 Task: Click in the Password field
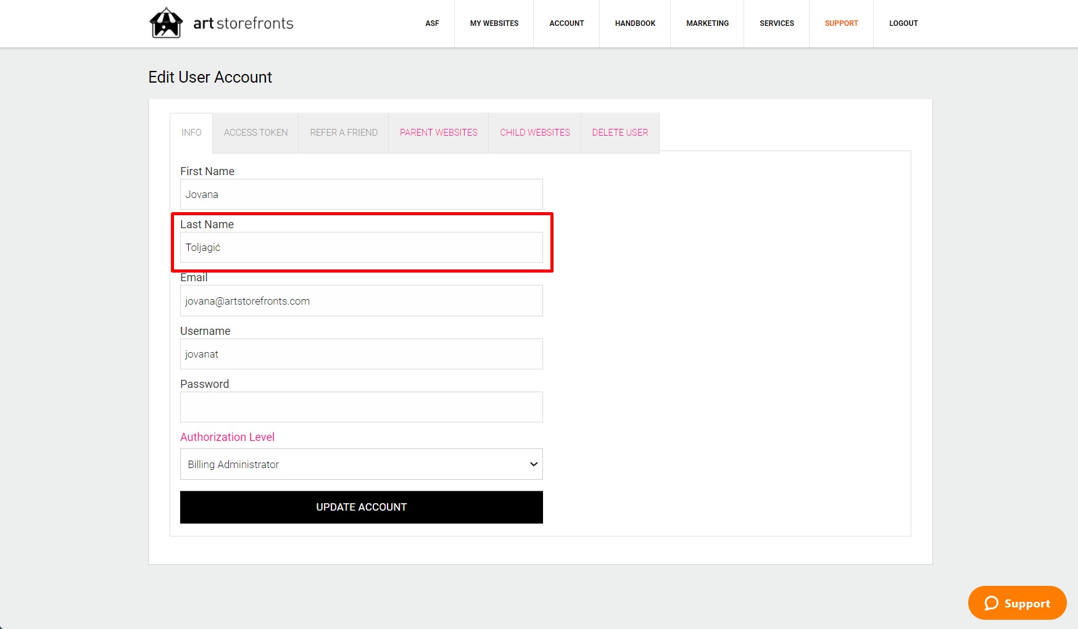click(361, 406)
